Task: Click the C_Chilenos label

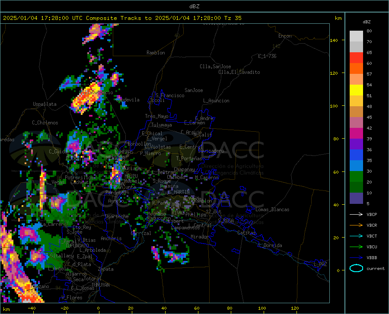Action: coord(45,123)
